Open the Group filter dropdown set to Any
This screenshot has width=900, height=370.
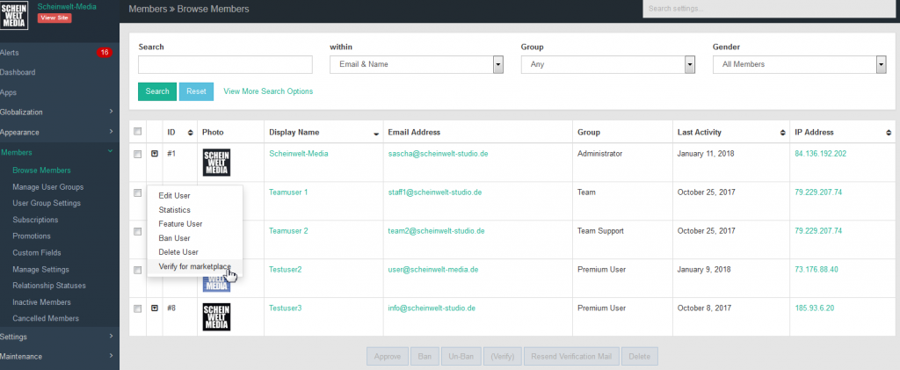click(607, 64)
